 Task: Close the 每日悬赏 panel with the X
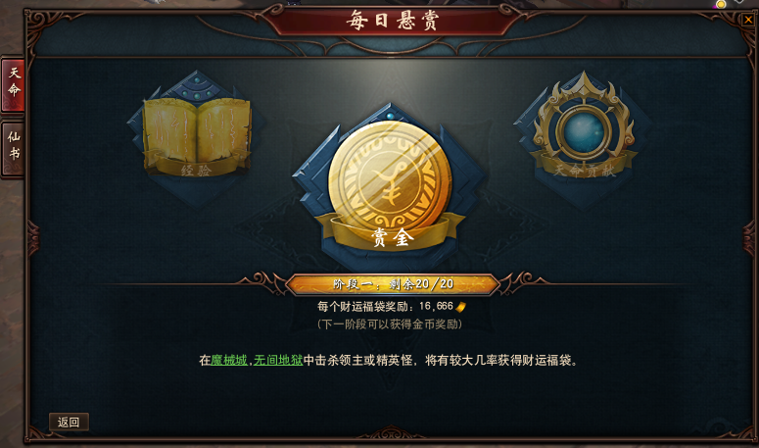(x=748, y=20)
